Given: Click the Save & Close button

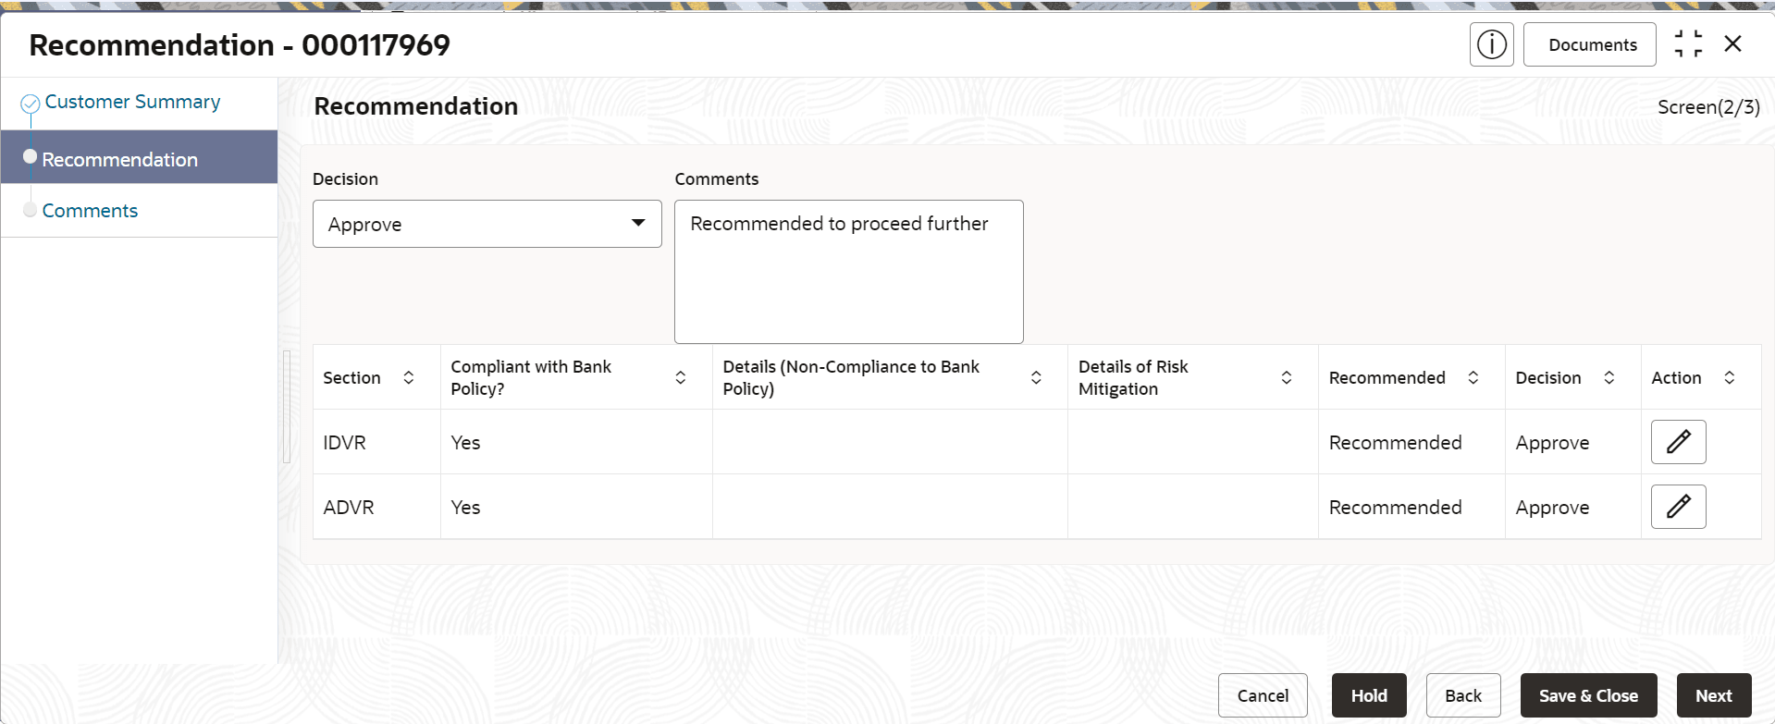Looking at the screenshot, I should [x=1588, y=695].
